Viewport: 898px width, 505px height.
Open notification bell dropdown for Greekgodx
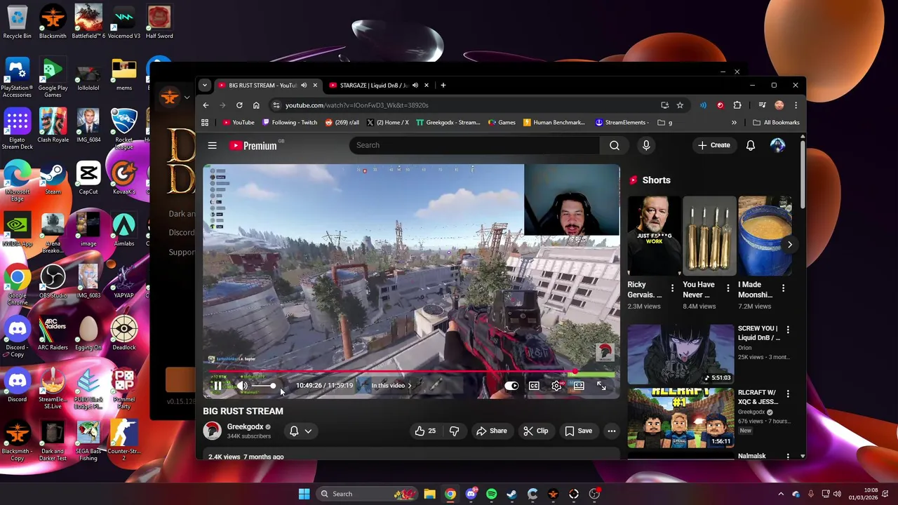pos(301,431)
